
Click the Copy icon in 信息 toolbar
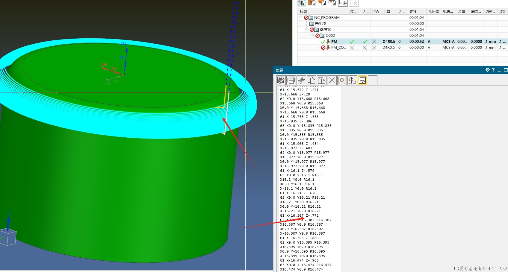coord(312,80)
